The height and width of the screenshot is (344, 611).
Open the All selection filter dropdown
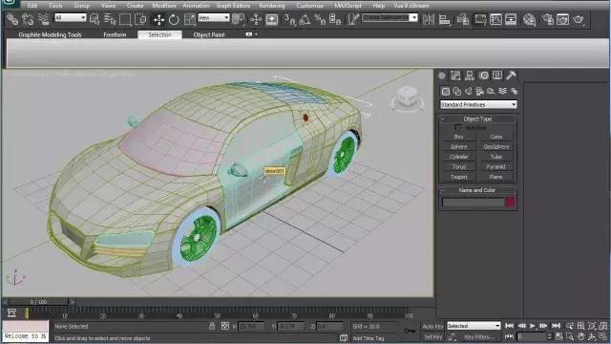[70, 17]
